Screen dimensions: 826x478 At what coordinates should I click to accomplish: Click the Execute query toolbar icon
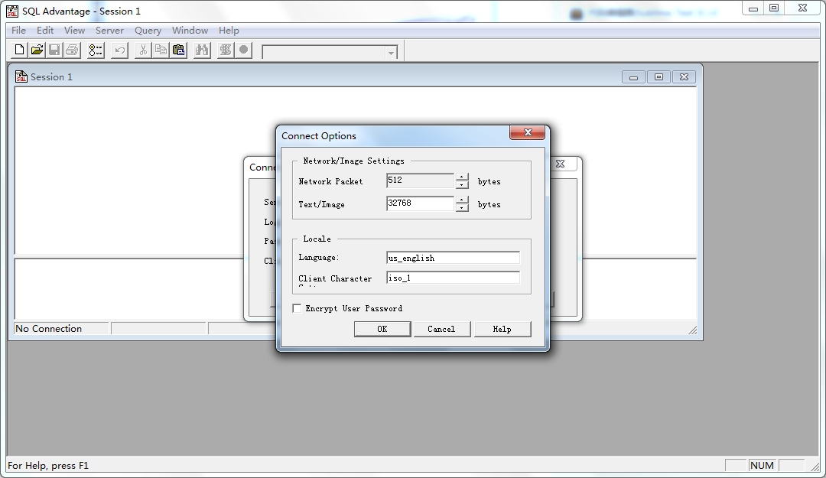[x=226, y=50]
